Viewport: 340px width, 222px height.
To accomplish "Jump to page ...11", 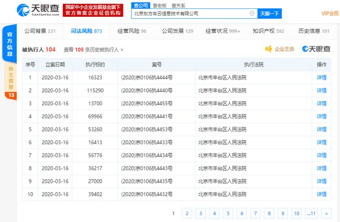I will 311,213.
